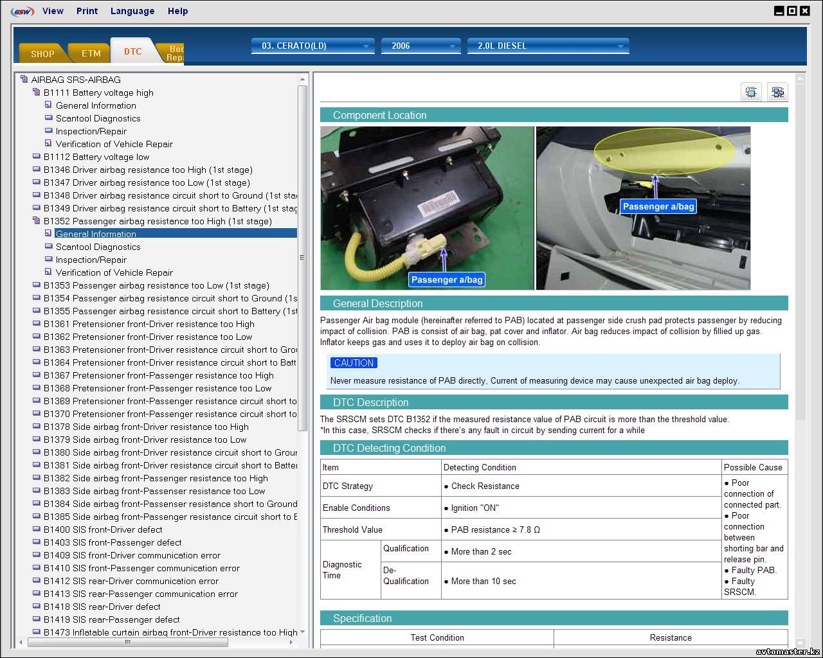Select B1347 Driver airbag resistance too Low
Screen dimensions: 823x658
point(147,182)
